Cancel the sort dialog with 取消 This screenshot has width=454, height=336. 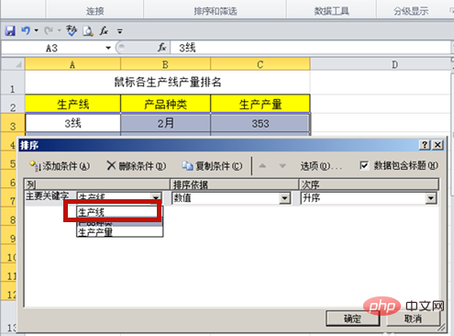pos(413,319)
